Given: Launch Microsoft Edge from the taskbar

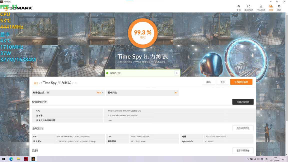Looking at the screenshot, I should (x=11, y=159).
